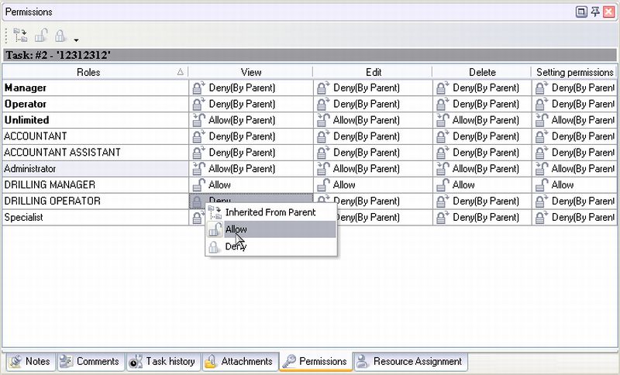Open the Task history tab

click(162, 362)
